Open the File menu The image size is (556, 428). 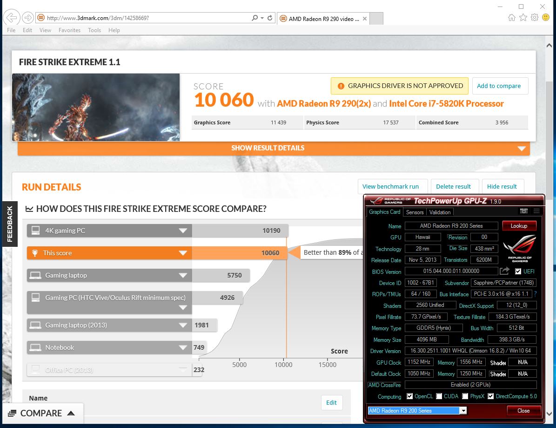(x=11, y=30)
